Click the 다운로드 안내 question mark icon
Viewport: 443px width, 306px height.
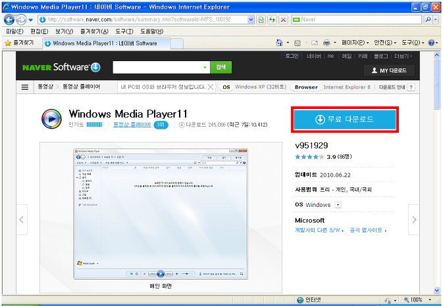point(411,87)
